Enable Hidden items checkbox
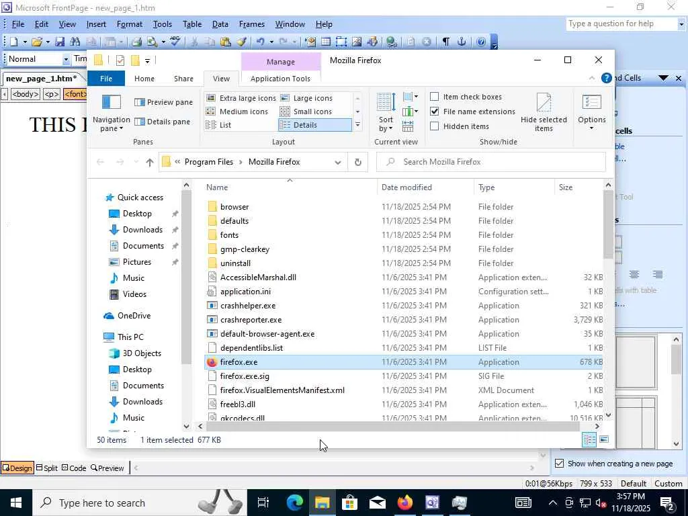 point(435,126)
